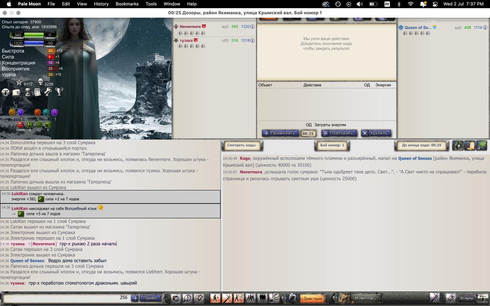The image size is (490, 306).
Task: Click the arrow send button in chat input
Action: [x=135, y=298]
